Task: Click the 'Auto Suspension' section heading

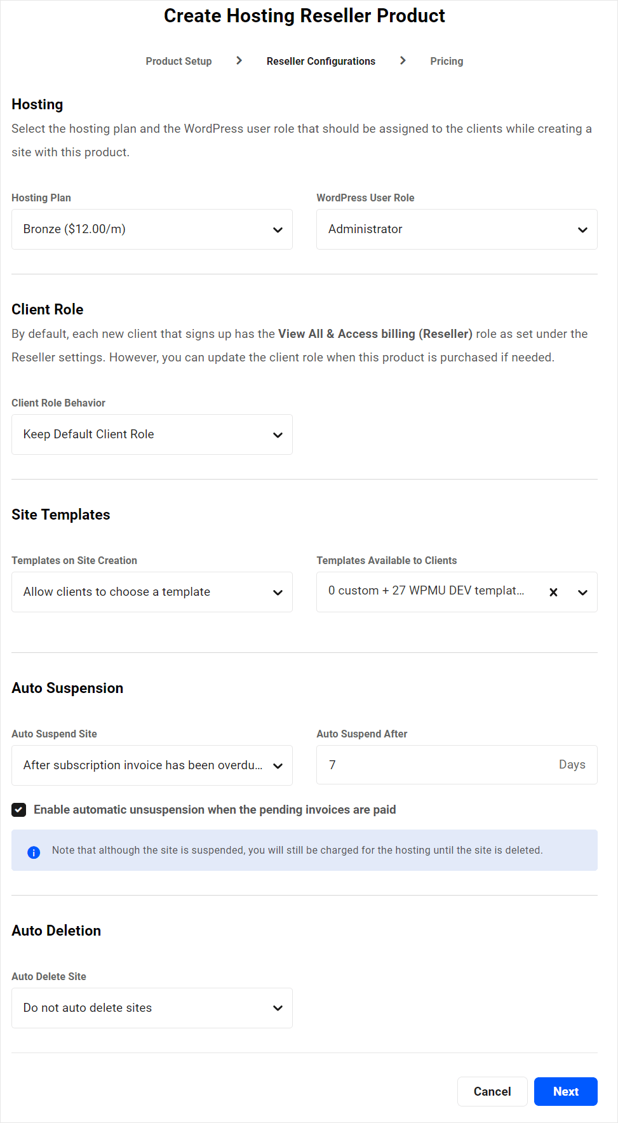Action: pos(67,688)
